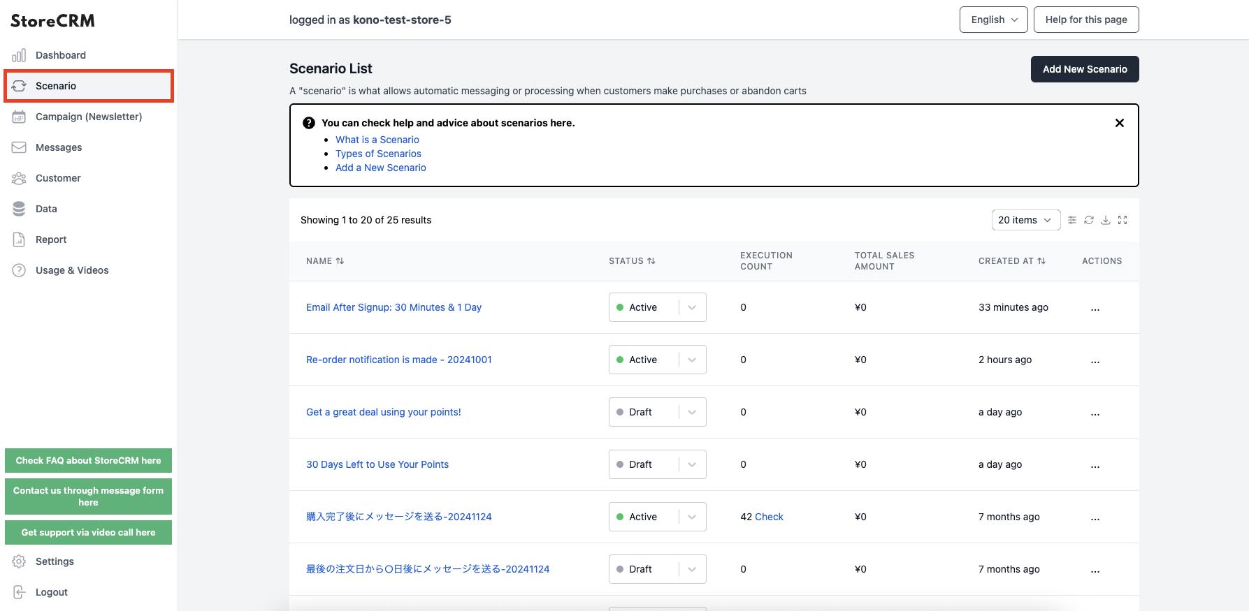The image size is (1249, 611).
Task: Click '2 hours ago' created time
Action: coord(1005,360)
